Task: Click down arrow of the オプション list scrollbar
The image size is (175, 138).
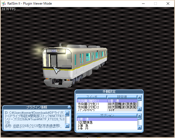Action: (x=140, y=127)
